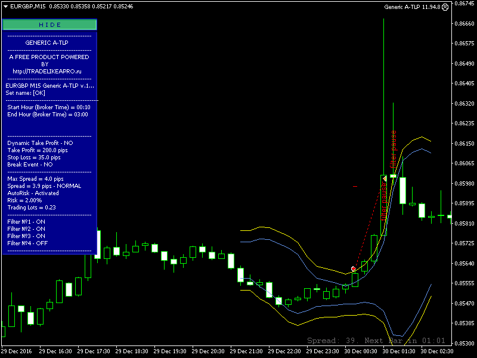This screenshot has width=477, height=358.
Task: Click the '29 Dec 2016' time axis label
Action: (x=17, y=351)
